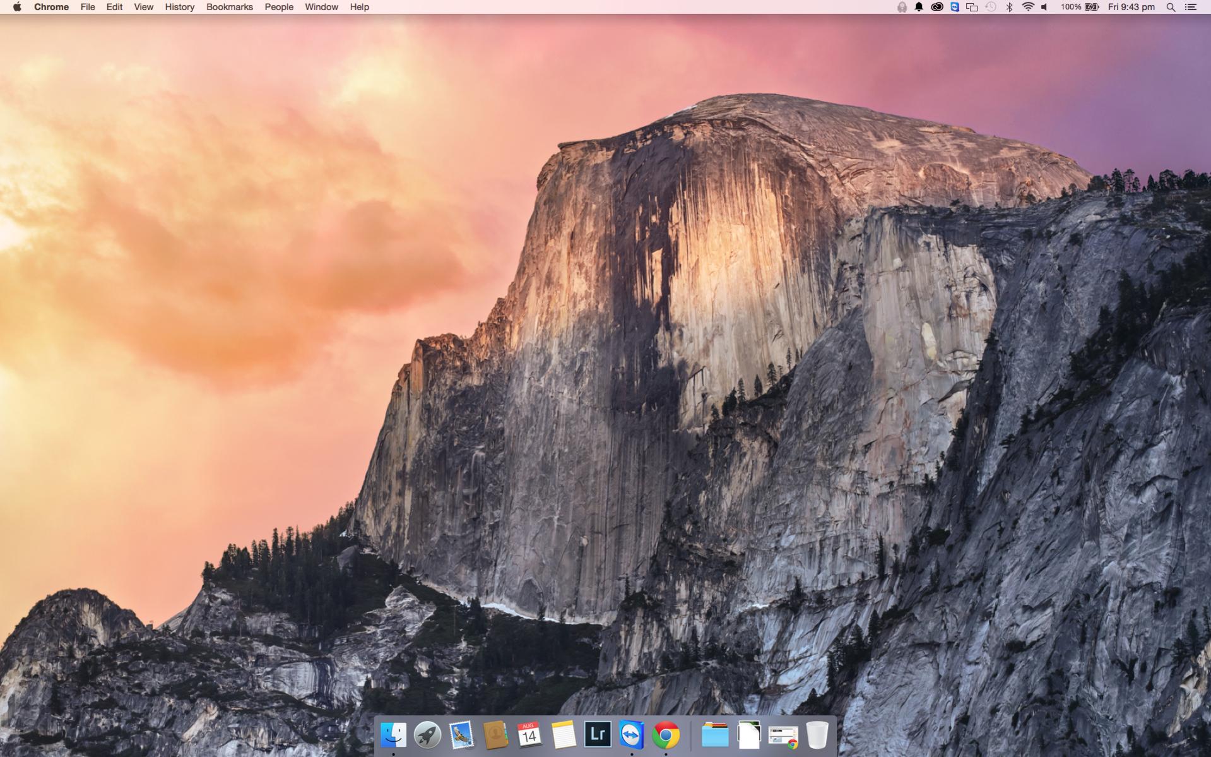Show Notification Center from menu bar
The height and width of the screenshot is (757, 1211).
[x=1191, y=7]
